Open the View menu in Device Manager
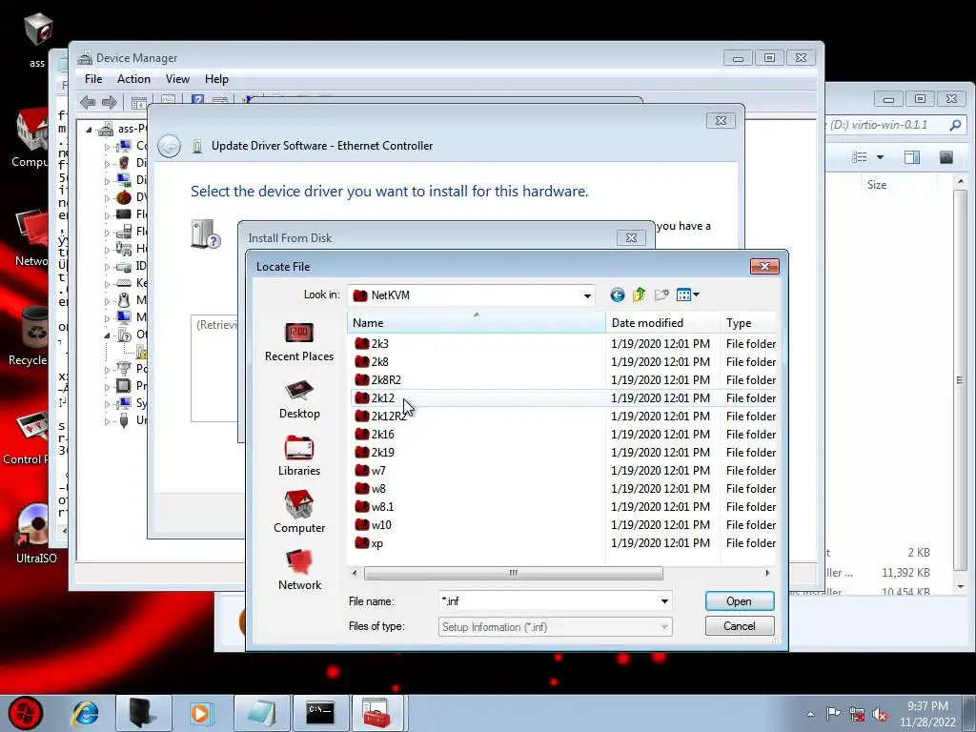This screenshot has height=732, width=976. (177, 79)
